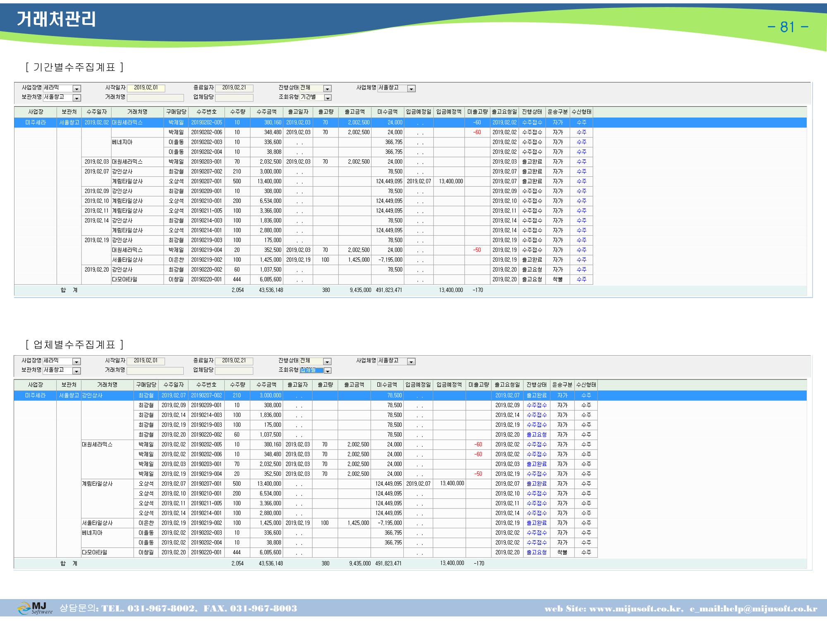Click 미수금액 column header in 기간별 table
This screenshot has width=827, height=621.
click(387, 112)
